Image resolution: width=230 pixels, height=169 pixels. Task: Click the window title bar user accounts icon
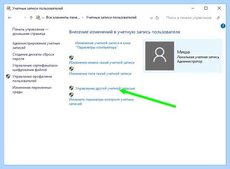(x=9, y=8)
